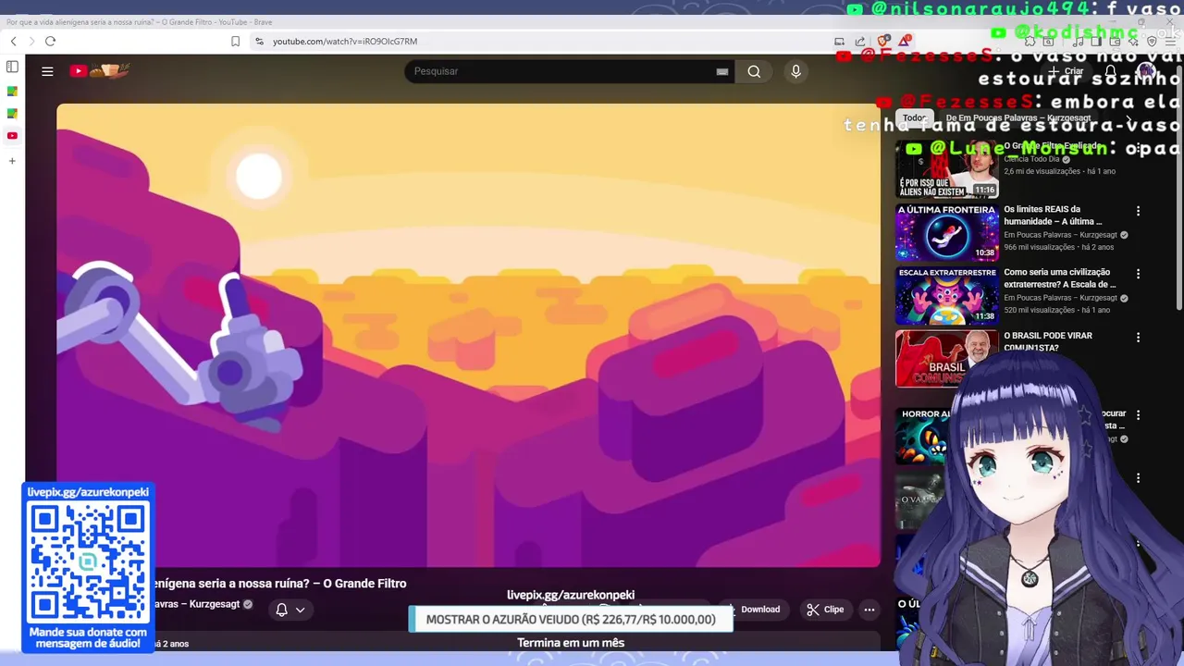Viewport: 1184px width, 666px height.
Task: Open the pinned YouTube sidebar tab
Action: coord(12,136)
